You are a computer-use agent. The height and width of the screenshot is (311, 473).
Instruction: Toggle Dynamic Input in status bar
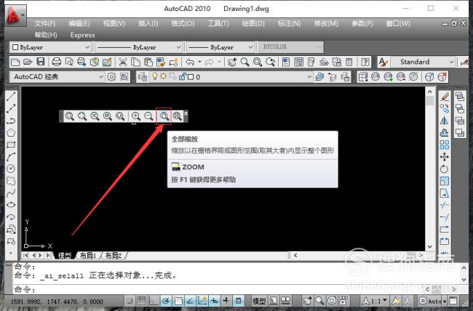coord(214,301)
